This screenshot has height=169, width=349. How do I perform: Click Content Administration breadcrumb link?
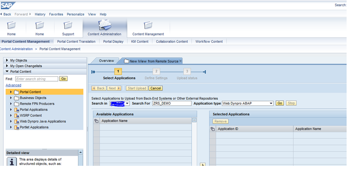[16, 49]
